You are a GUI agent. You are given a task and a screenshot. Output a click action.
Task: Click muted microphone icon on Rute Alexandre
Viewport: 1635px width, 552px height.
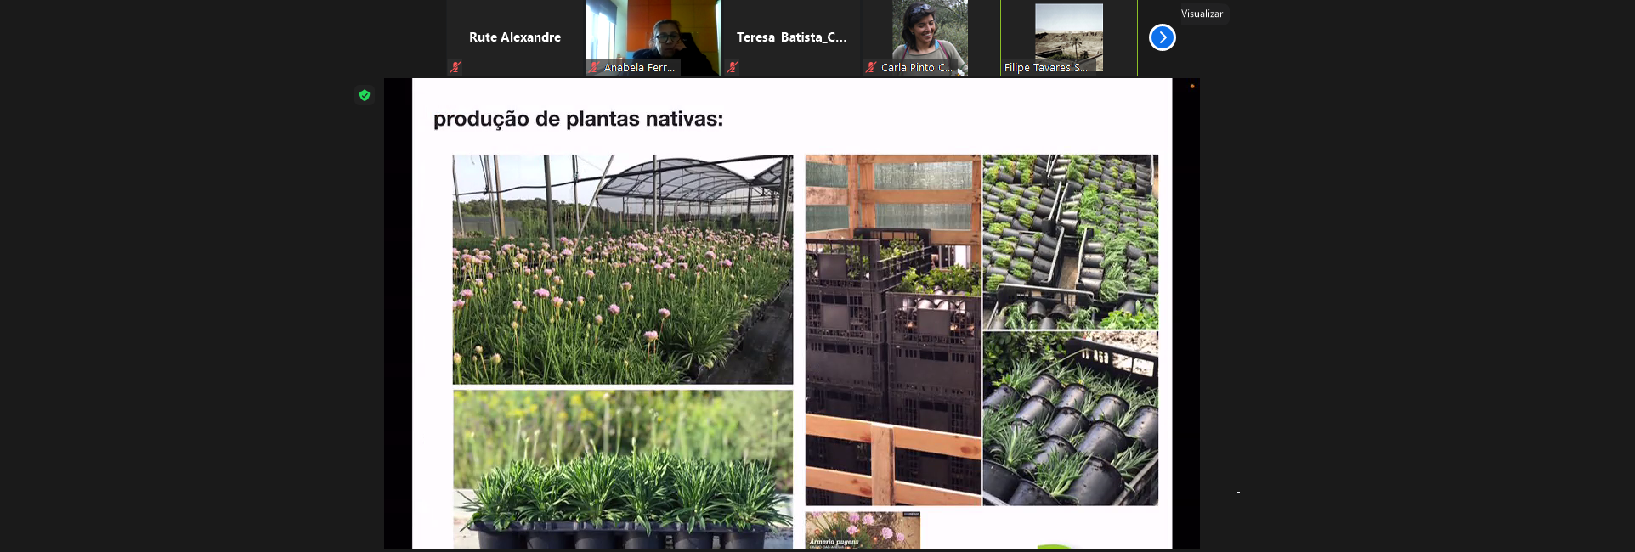pos(455,67)
